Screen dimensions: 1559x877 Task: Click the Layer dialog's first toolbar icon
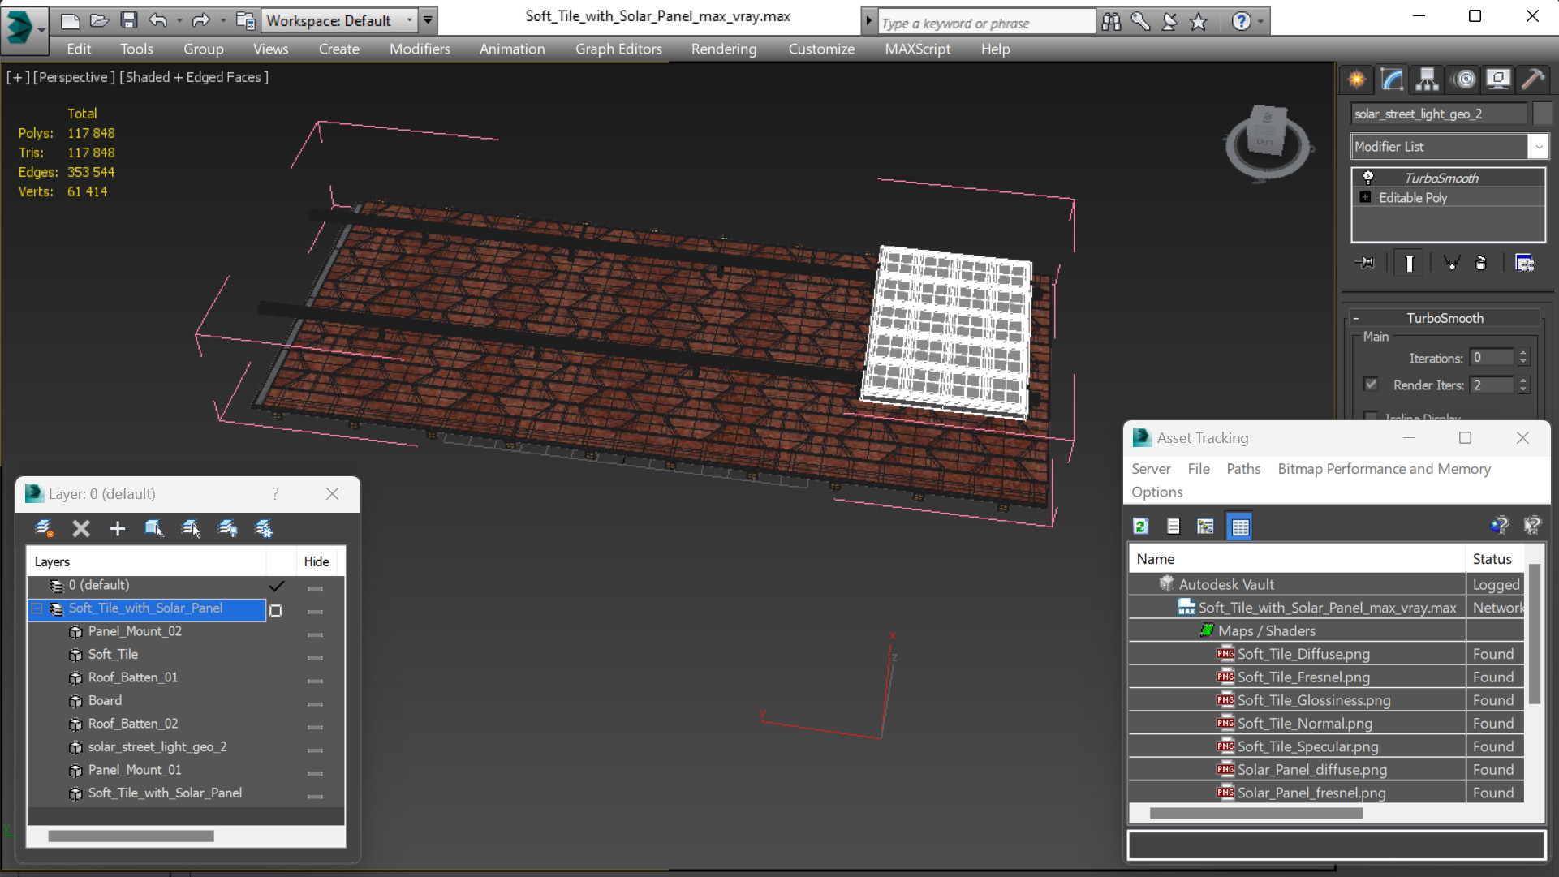point(45,528)
